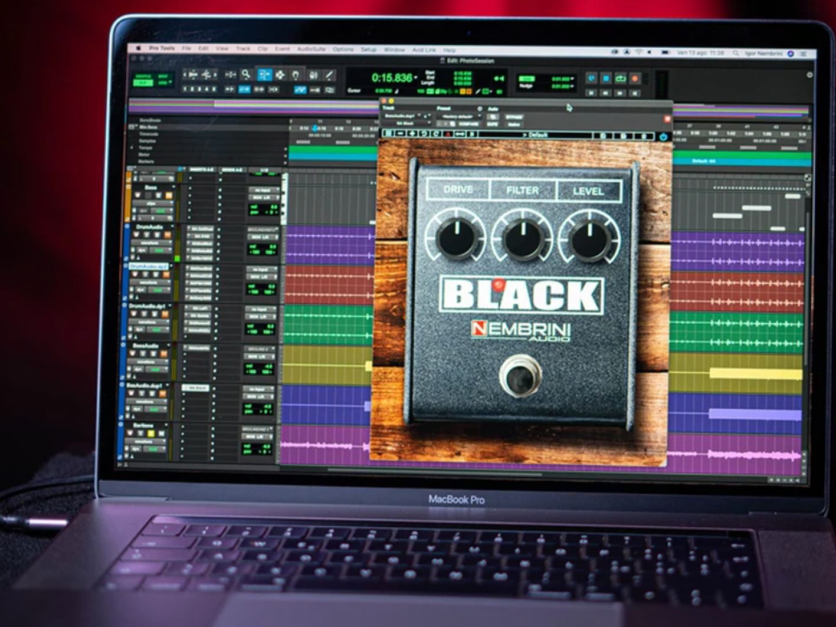The image size is (836, 627).
Task: Open the plugin track selector dropdown
Action: [x=402, y=116]
